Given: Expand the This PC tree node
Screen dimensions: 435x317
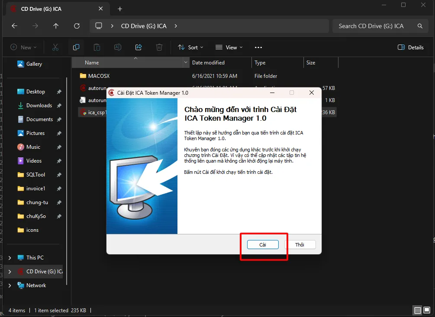Looking at the screenshot, I should [x=10, y=258].
